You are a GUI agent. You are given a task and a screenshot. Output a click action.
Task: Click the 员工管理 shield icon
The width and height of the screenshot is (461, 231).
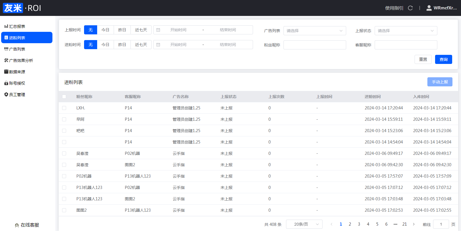pos(6,95)
